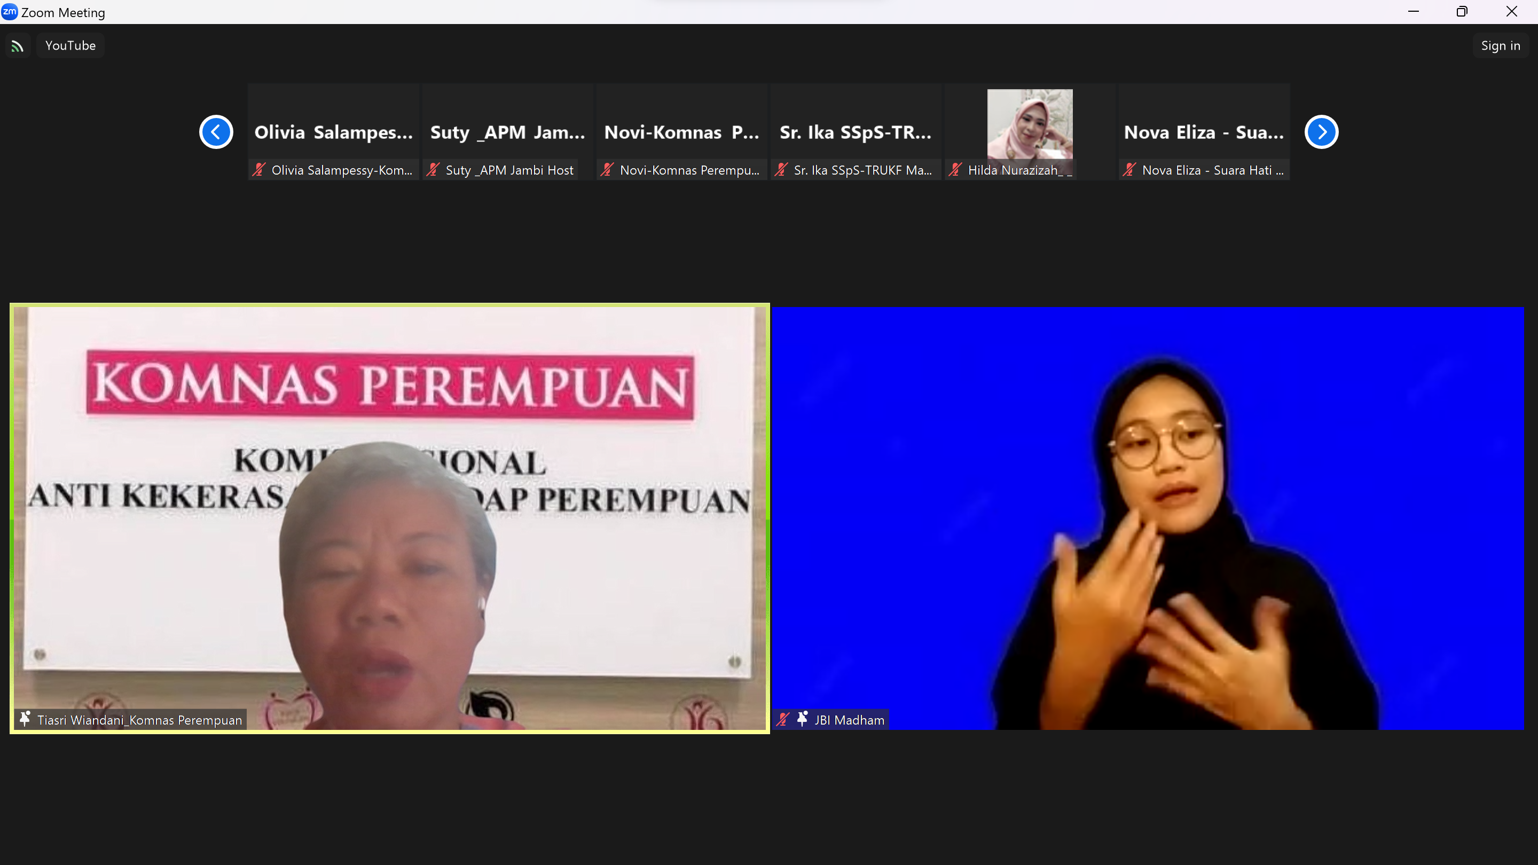The width and height of the screenshot is (1538, 865).
Task: Click Sr. Ika SSpS-TRUKF Ma... name label
Action: click(x=863, y=171)
